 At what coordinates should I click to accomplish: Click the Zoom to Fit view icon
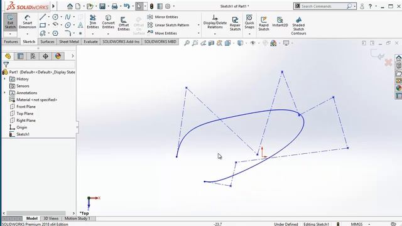(x=187, y=43)
